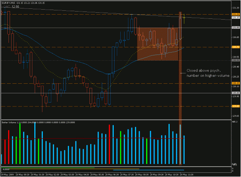The width and height of the screenshot is (241, 177).
Task: Click the GMT 12:55 clock label
Action: point(11,7)
